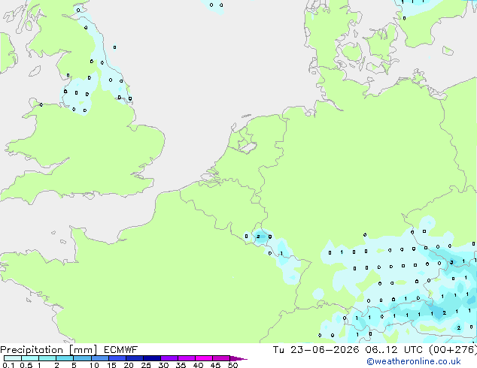Click the '06..12 UTC' time range text

click(x=394, y=350)
